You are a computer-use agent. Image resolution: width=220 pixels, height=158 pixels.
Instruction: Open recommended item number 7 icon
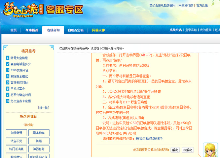click(x=8, y=95)
